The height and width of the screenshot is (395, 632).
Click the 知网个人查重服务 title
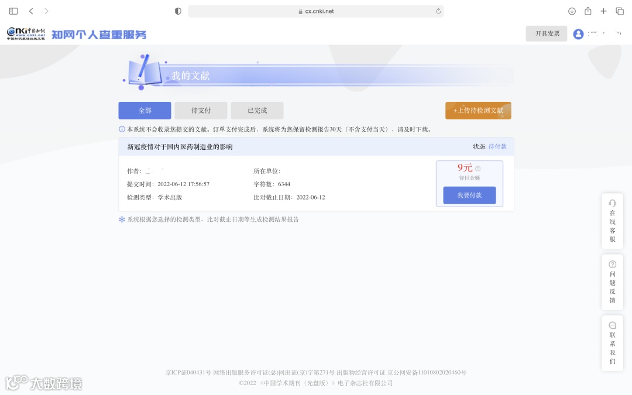(x=99, y=35)
